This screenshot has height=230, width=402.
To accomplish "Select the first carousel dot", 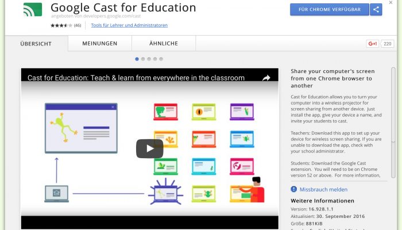I will 137,59.
